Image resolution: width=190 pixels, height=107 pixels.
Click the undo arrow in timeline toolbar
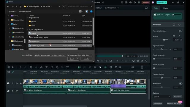(20, 67)
